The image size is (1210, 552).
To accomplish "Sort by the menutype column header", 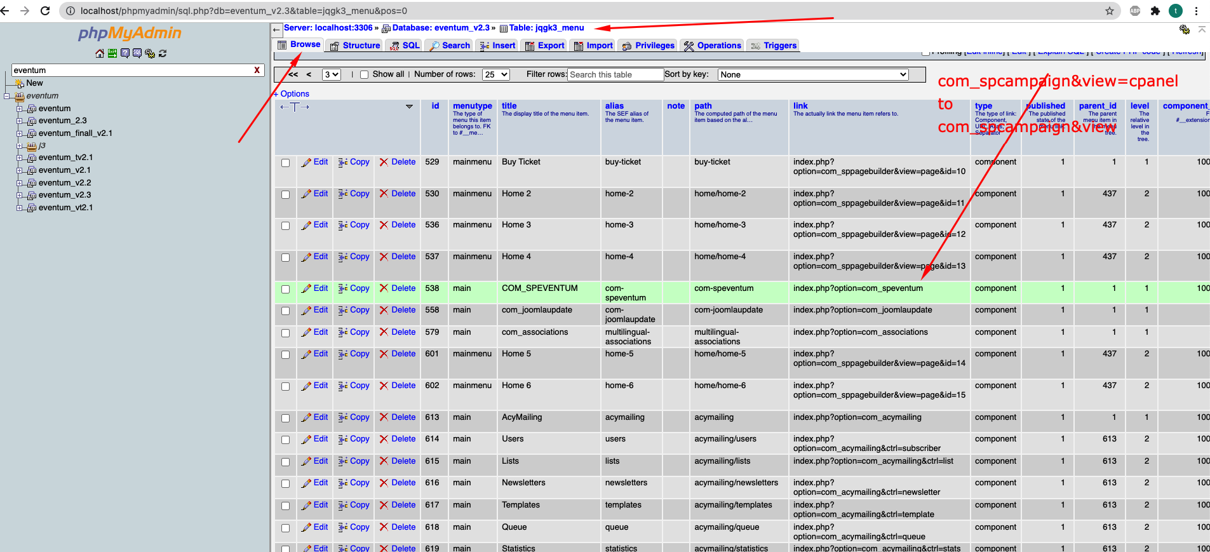I will 472,106.
